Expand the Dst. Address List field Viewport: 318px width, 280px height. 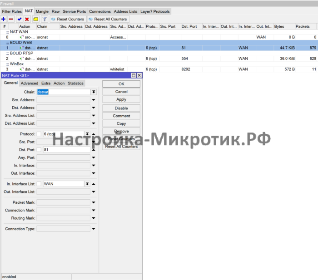click(94, 123)
